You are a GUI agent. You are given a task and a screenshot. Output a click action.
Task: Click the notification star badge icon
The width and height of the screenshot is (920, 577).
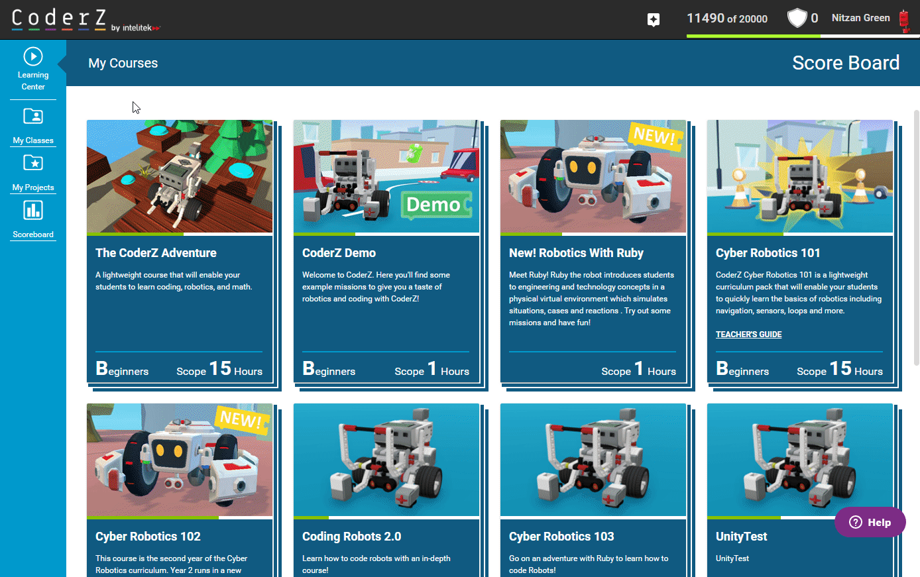pyautogui.click(x=654, y=20)
